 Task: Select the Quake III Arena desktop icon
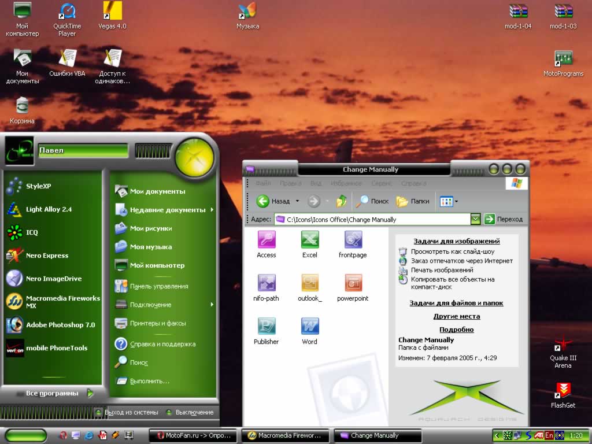(x=563, y=351)
